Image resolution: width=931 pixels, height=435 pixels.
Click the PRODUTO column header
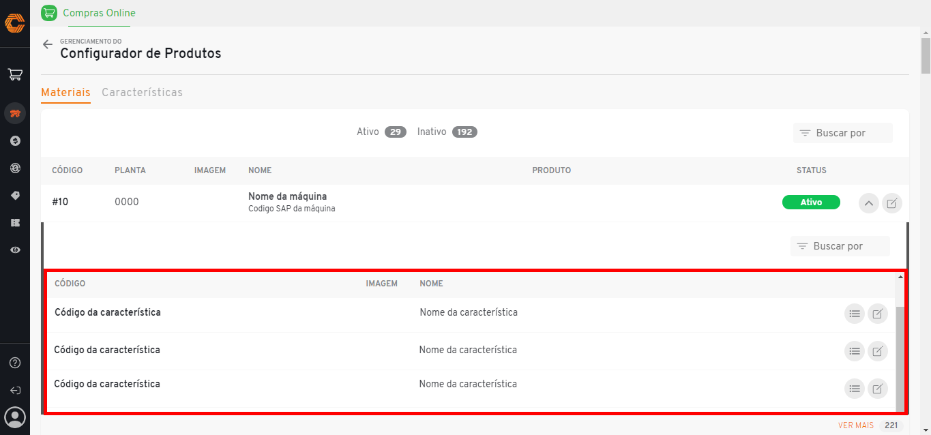coord(551,170)
